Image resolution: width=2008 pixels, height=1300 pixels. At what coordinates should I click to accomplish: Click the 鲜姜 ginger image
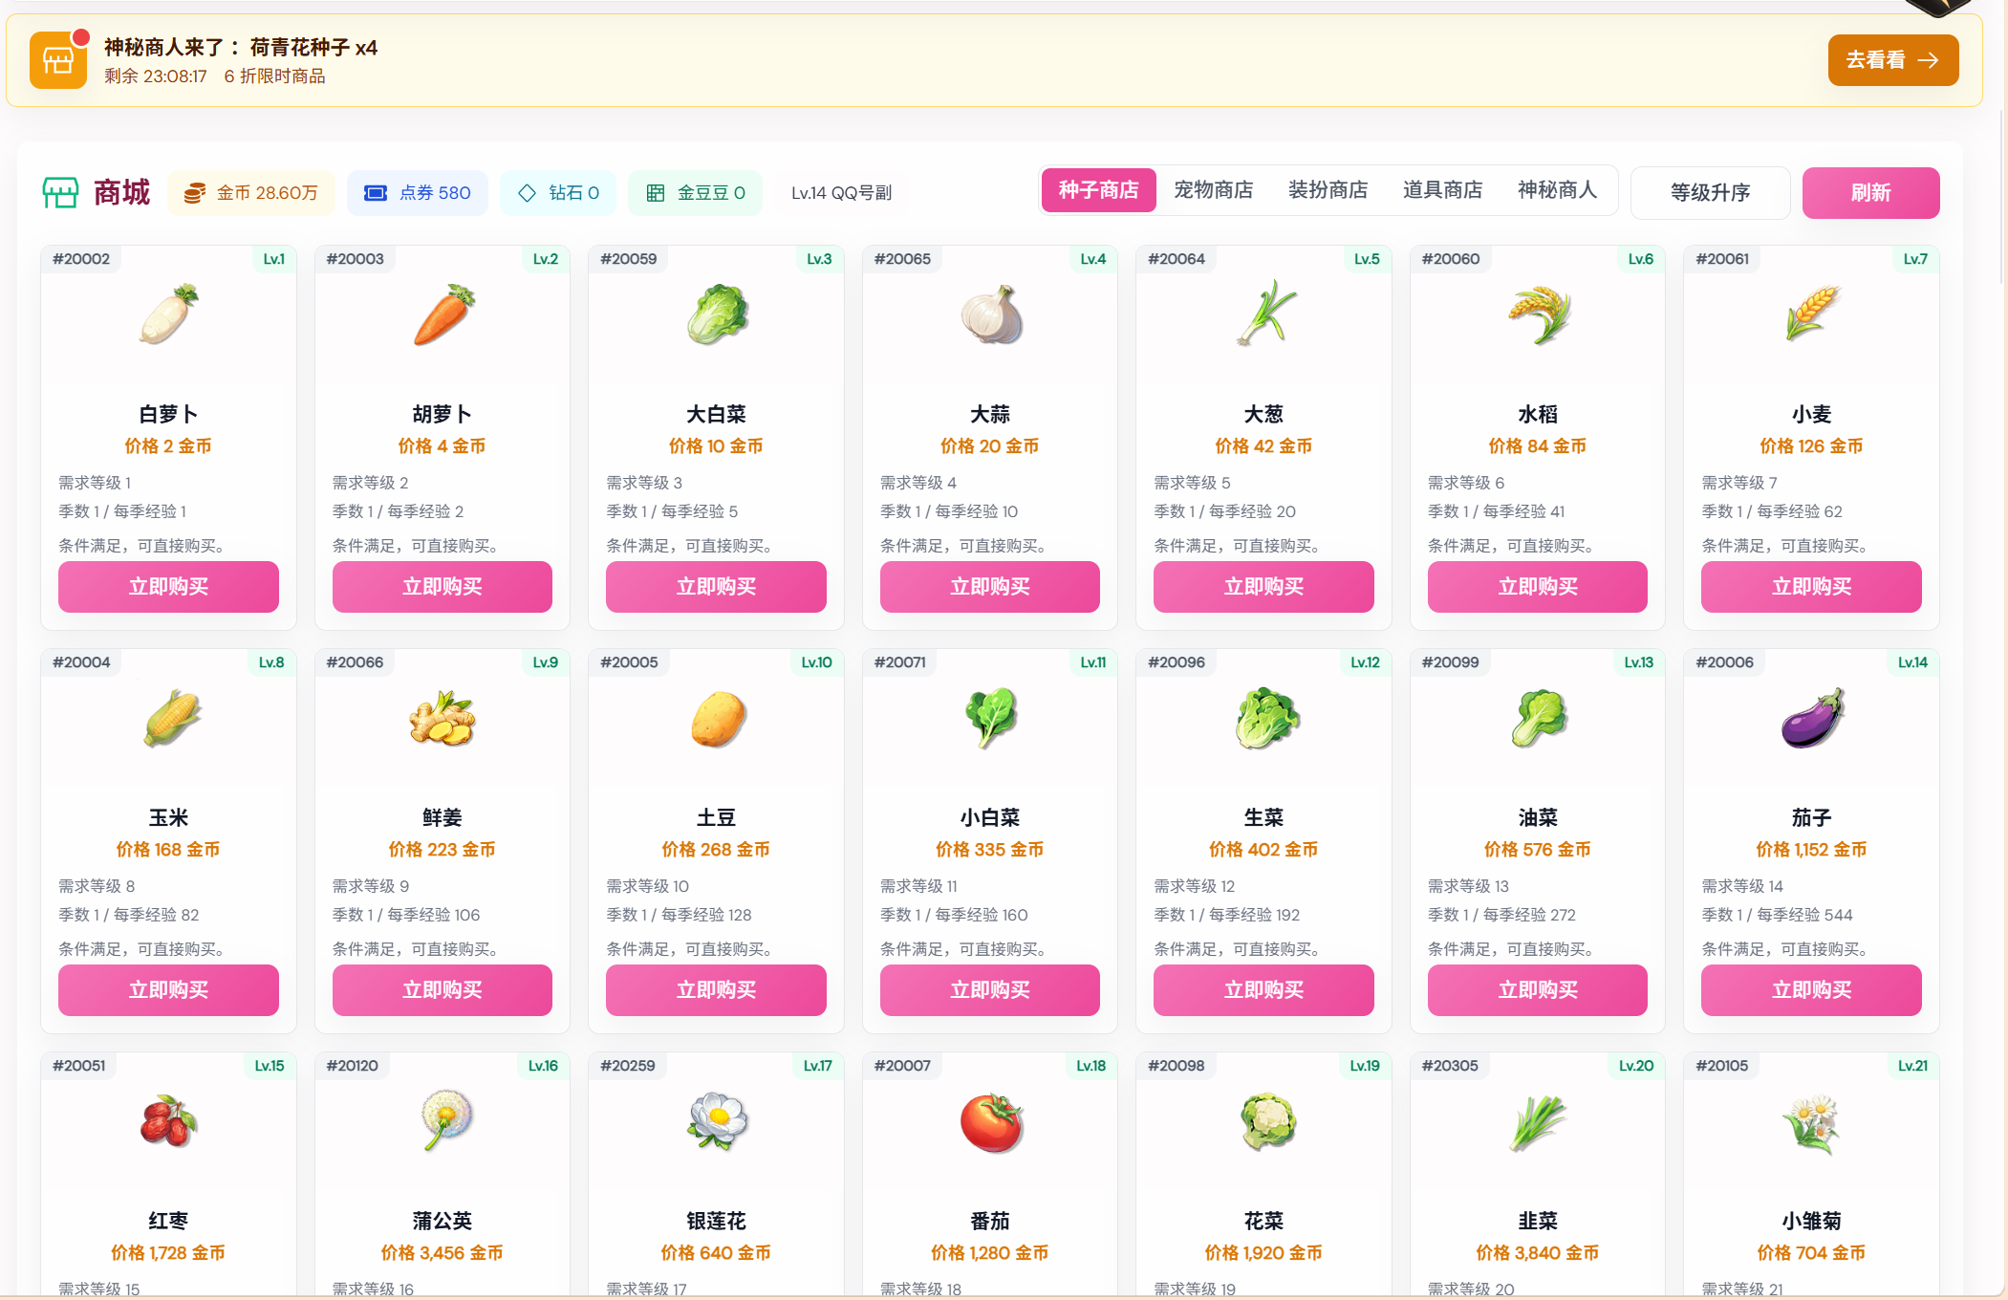(x=443, y=718)
